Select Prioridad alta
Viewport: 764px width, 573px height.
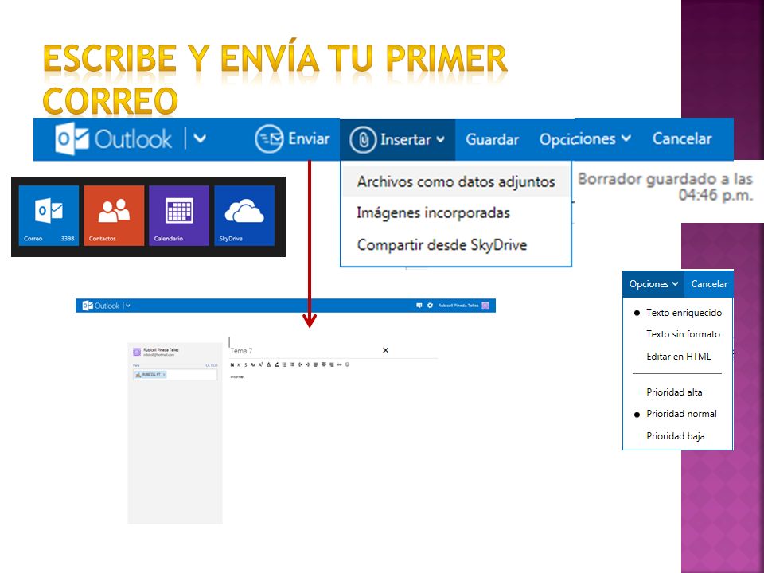click(674, 392)
